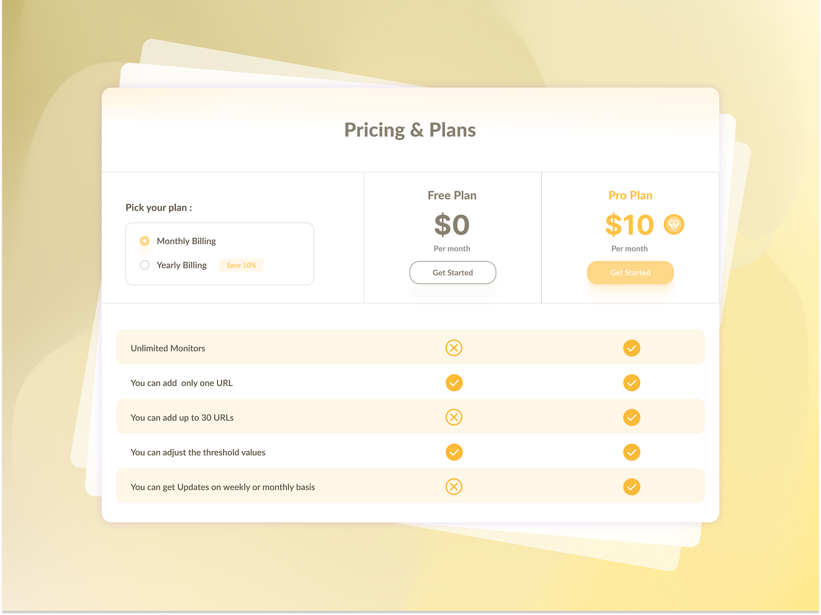Click the Free Plan heading
The height and width of the screenshot is (615, 821).
(x=452, y=195)
